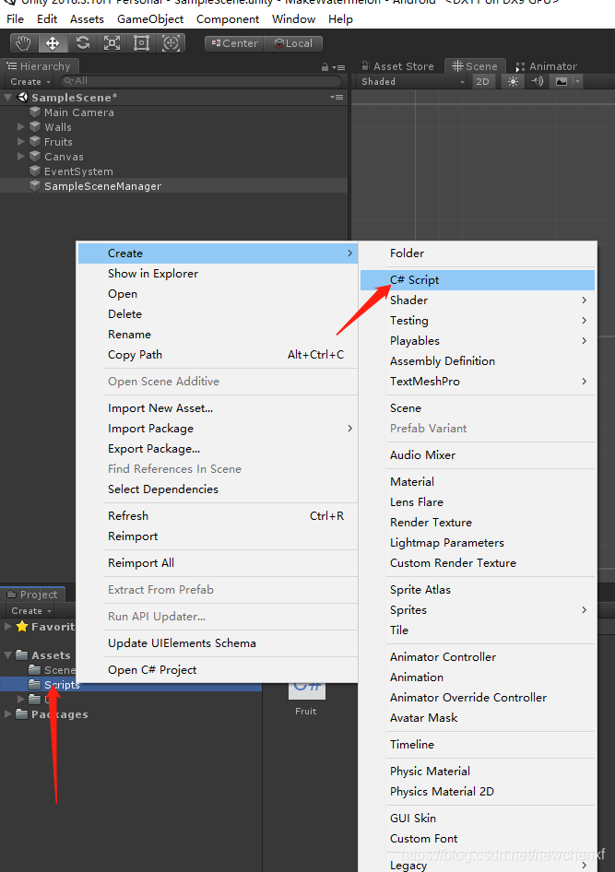
Task: Open the Component menu
Action: [x=228, y=19]
